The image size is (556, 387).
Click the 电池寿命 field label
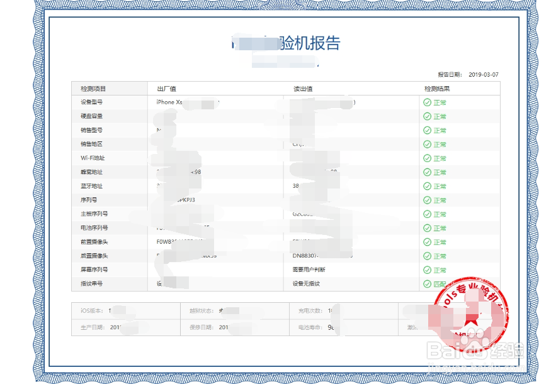pyautogui.click(x=310, y=327)
